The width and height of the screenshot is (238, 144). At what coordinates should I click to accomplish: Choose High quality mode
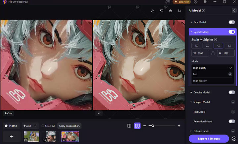pyautogui.click(x=213, y=68)
